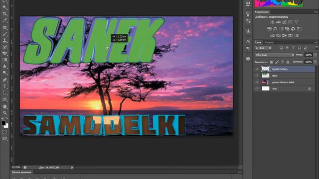Toggle lock position for the layer
The height and width of the screenshot is (179, 319).
coord(282,62)
